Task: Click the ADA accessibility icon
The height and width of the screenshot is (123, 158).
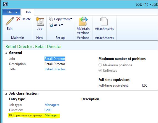Action: tap(51, 25)
